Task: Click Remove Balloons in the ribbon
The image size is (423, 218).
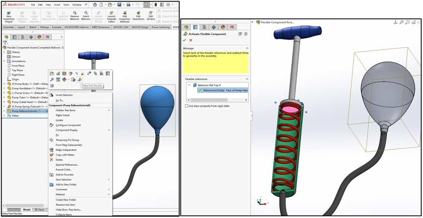Action: tap(75, 16)
